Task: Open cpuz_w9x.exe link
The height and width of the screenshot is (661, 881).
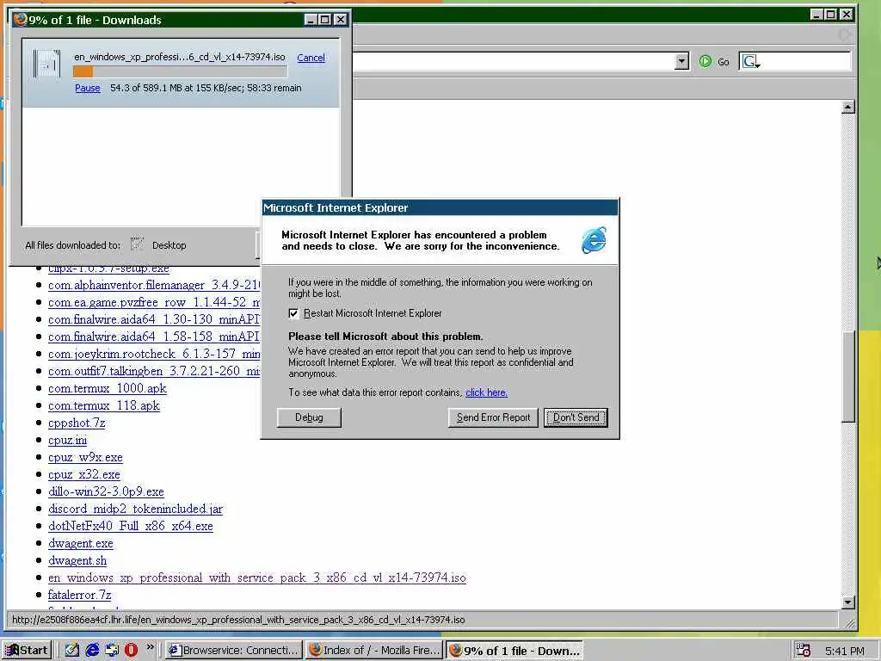Action: pyautogui.click(x=85, y=458)
